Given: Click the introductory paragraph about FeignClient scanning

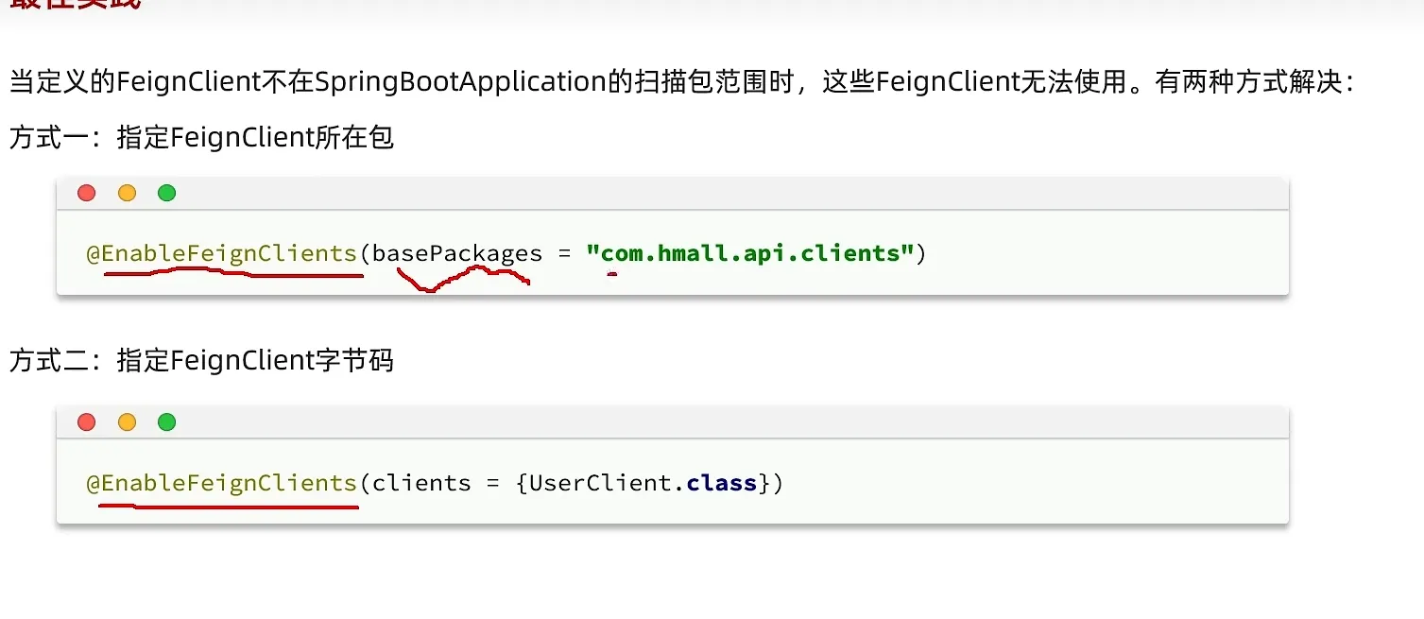Looking at the screenshot, I should (x=677, y=81).
